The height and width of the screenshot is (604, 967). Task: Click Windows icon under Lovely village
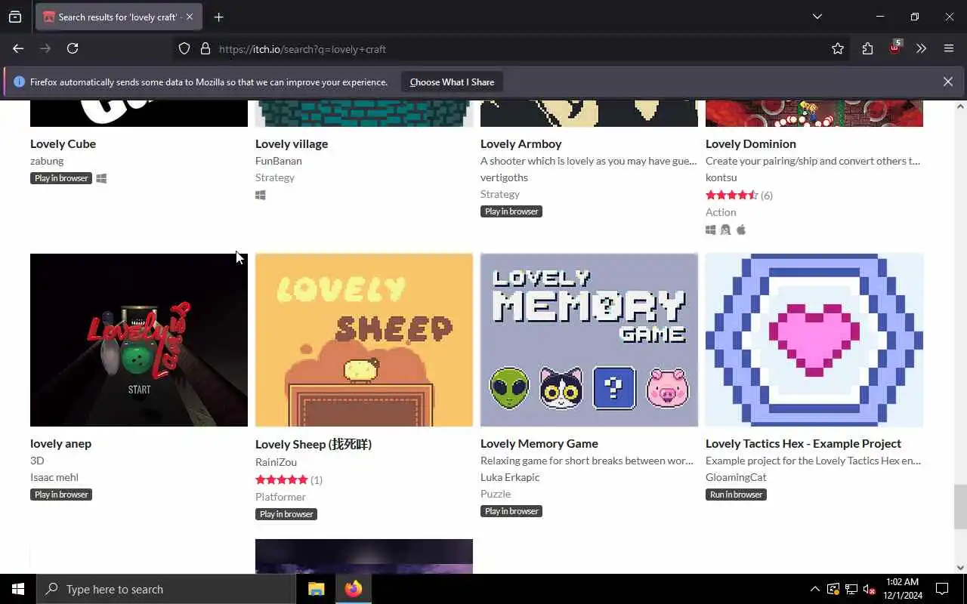(x=261, y=195)
